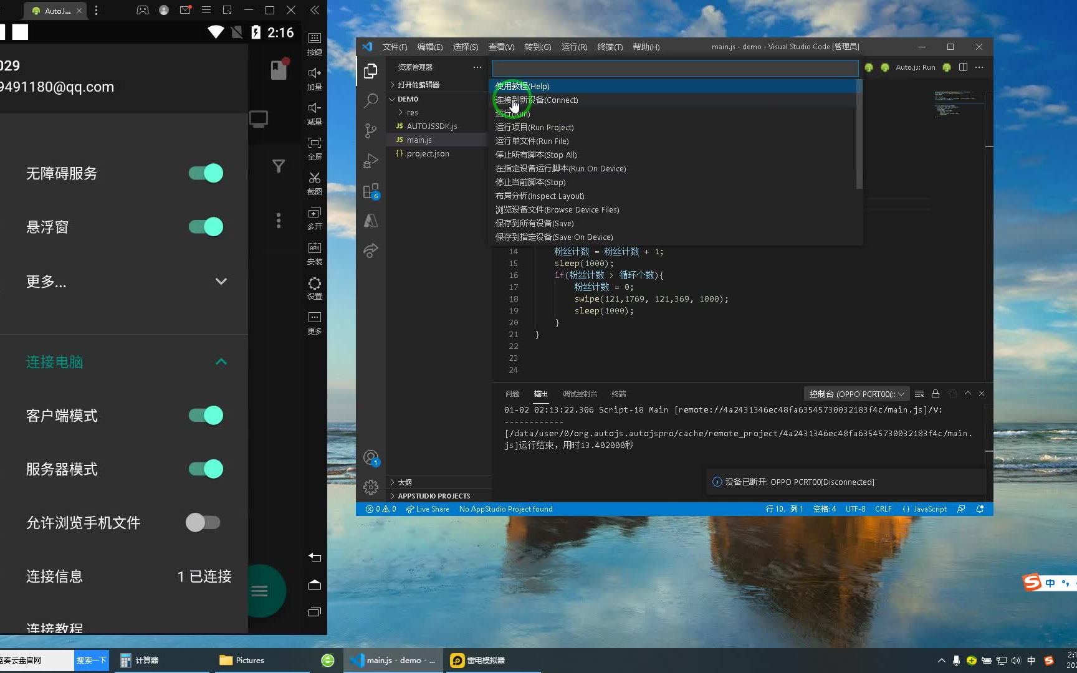The image size is (1077, 673).
Task: Open the Live Share activity icon
Action: coord(371,251)
